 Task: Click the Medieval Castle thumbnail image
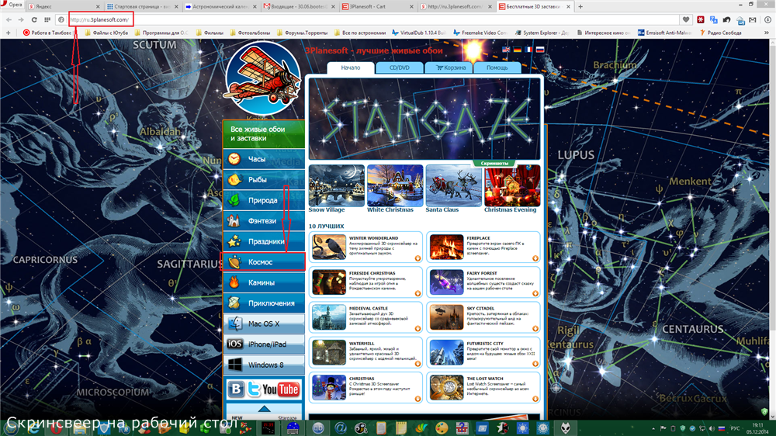329,317
